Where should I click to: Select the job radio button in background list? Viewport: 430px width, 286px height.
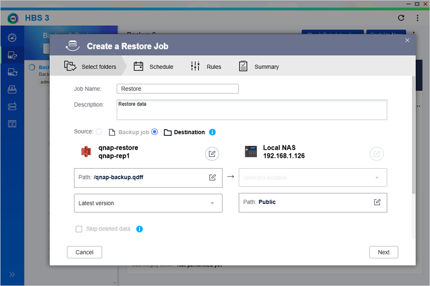coord(32,67)
